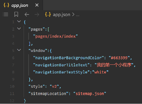Click the v2 style value
The image size is (142, 104).
pos(55,86)
